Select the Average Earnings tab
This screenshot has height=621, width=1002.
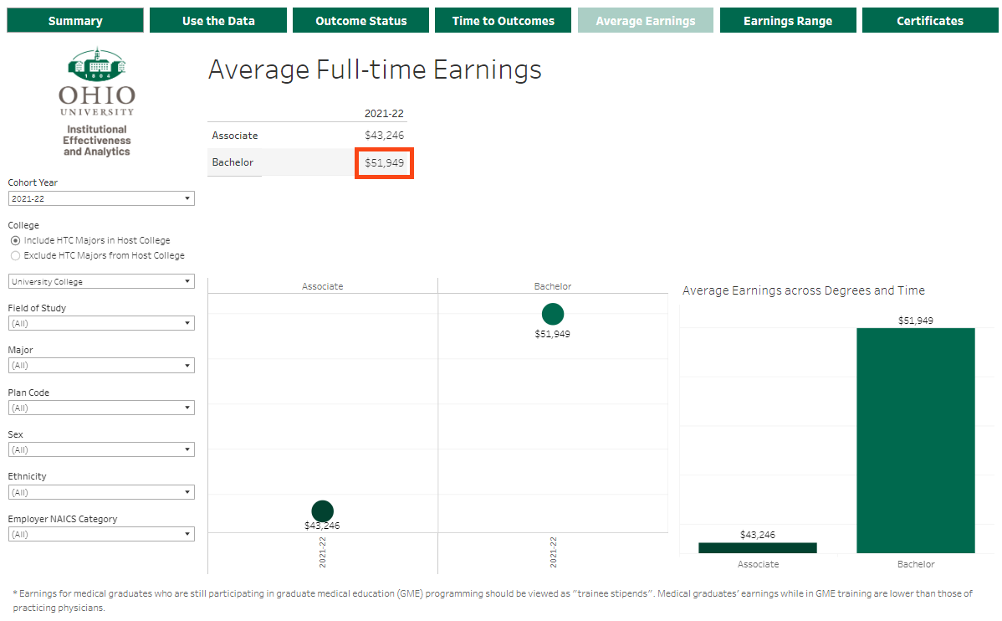[646, 20]
